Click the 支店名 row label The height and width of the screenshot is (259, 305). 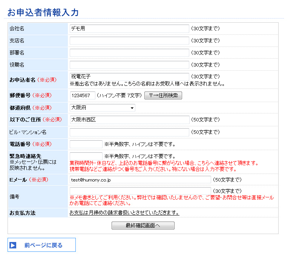coord(17,40)
